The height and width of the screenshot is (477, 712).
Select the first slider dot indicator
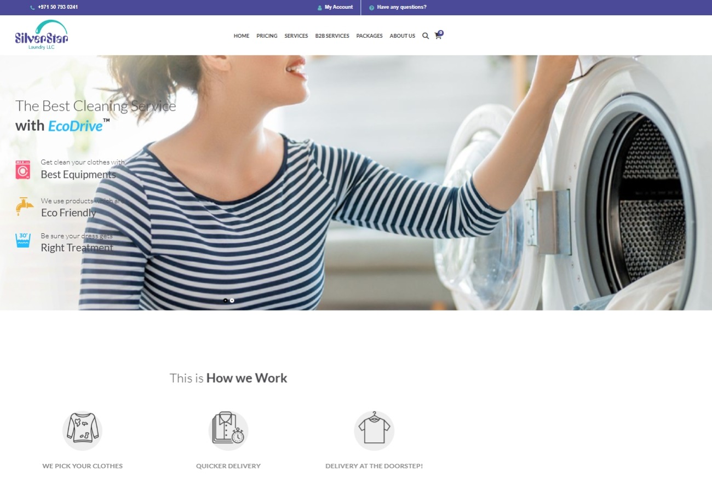pos(225,301)
